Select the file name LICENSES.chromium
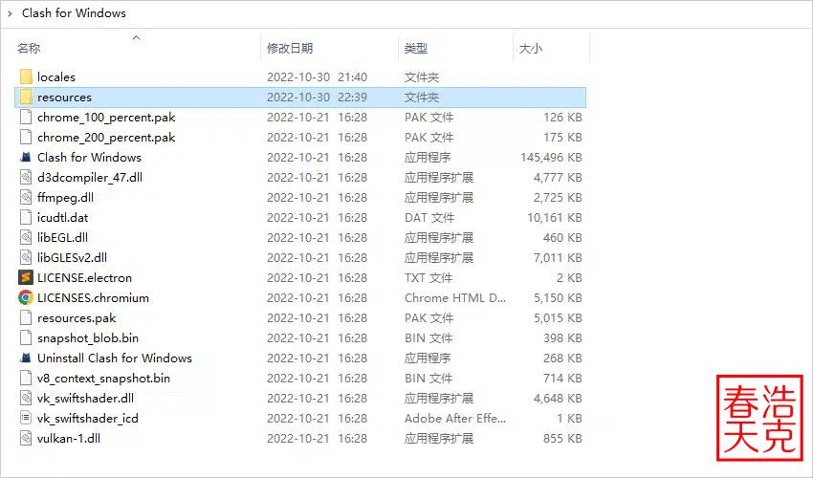813x478 pixels. pos(93,297)
